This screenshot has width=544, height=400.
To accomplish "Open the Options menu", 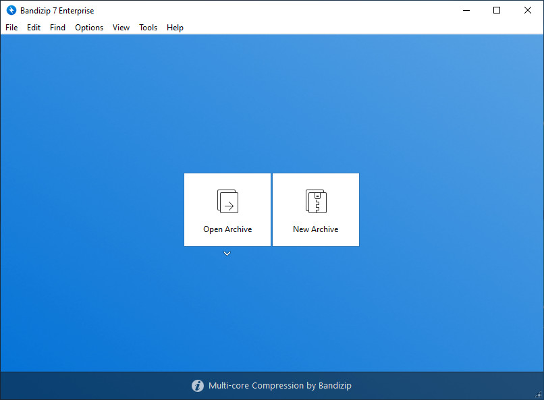I will [x=89, y=28].
